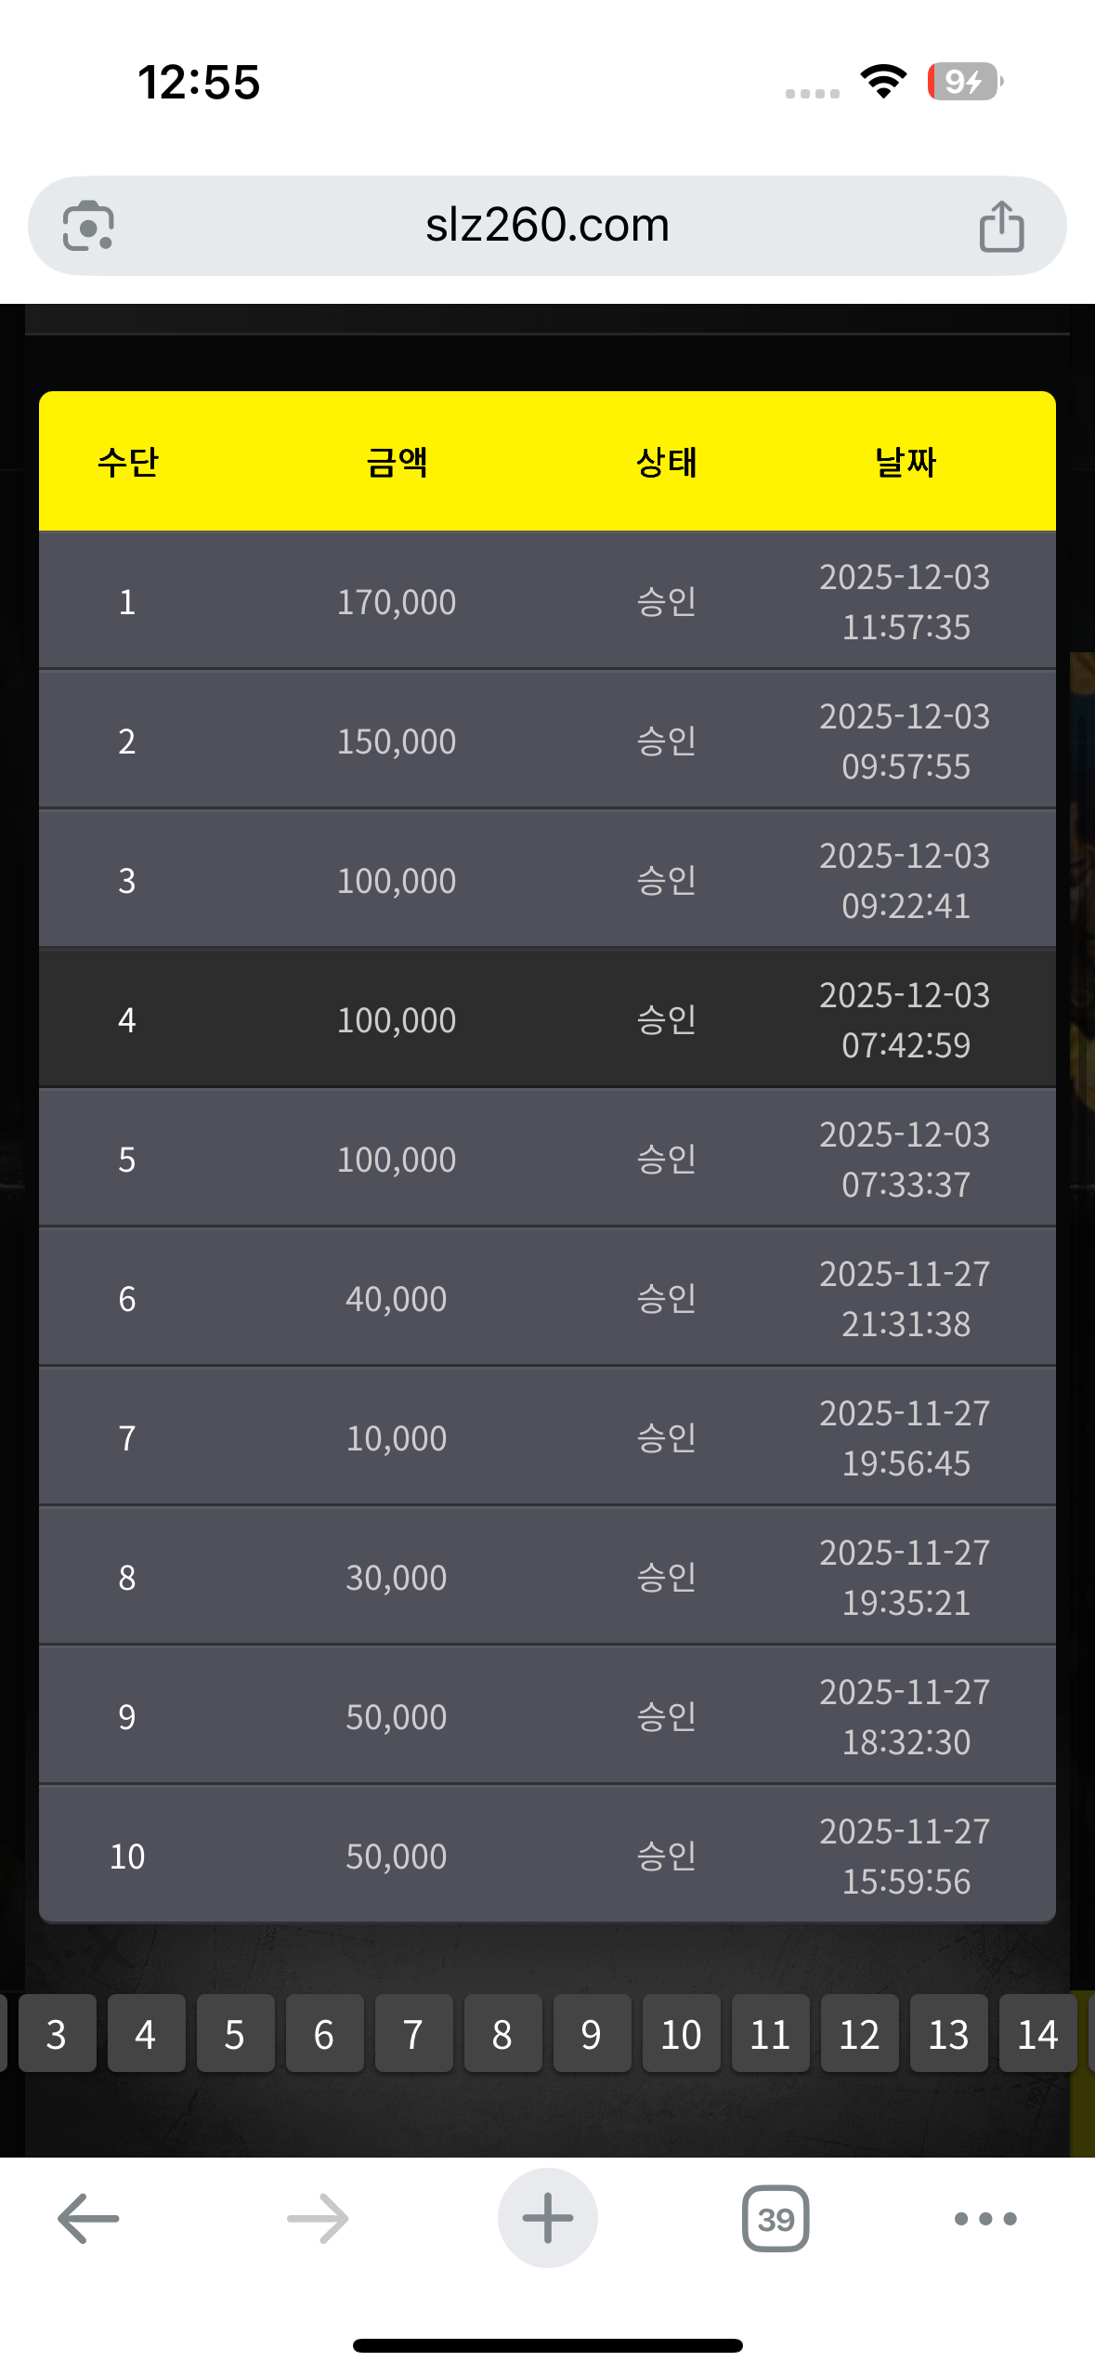Screen dimensions: 1095x2375
Task: Tap the forward arrow icon
Action: (318, 2219)
